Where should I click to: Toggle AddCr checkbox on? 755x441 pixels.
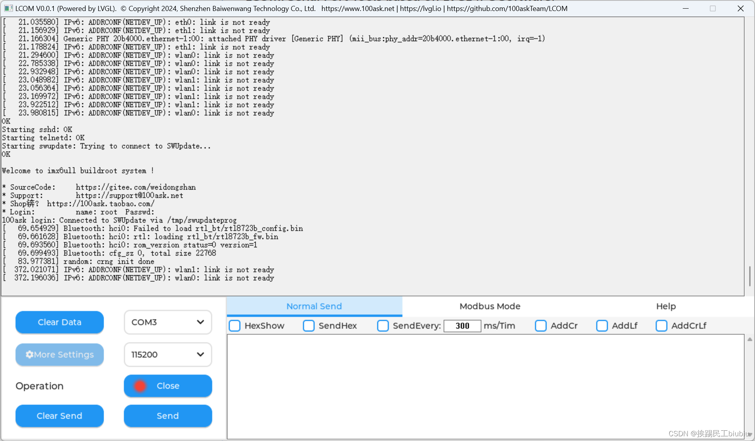[540, 326]
